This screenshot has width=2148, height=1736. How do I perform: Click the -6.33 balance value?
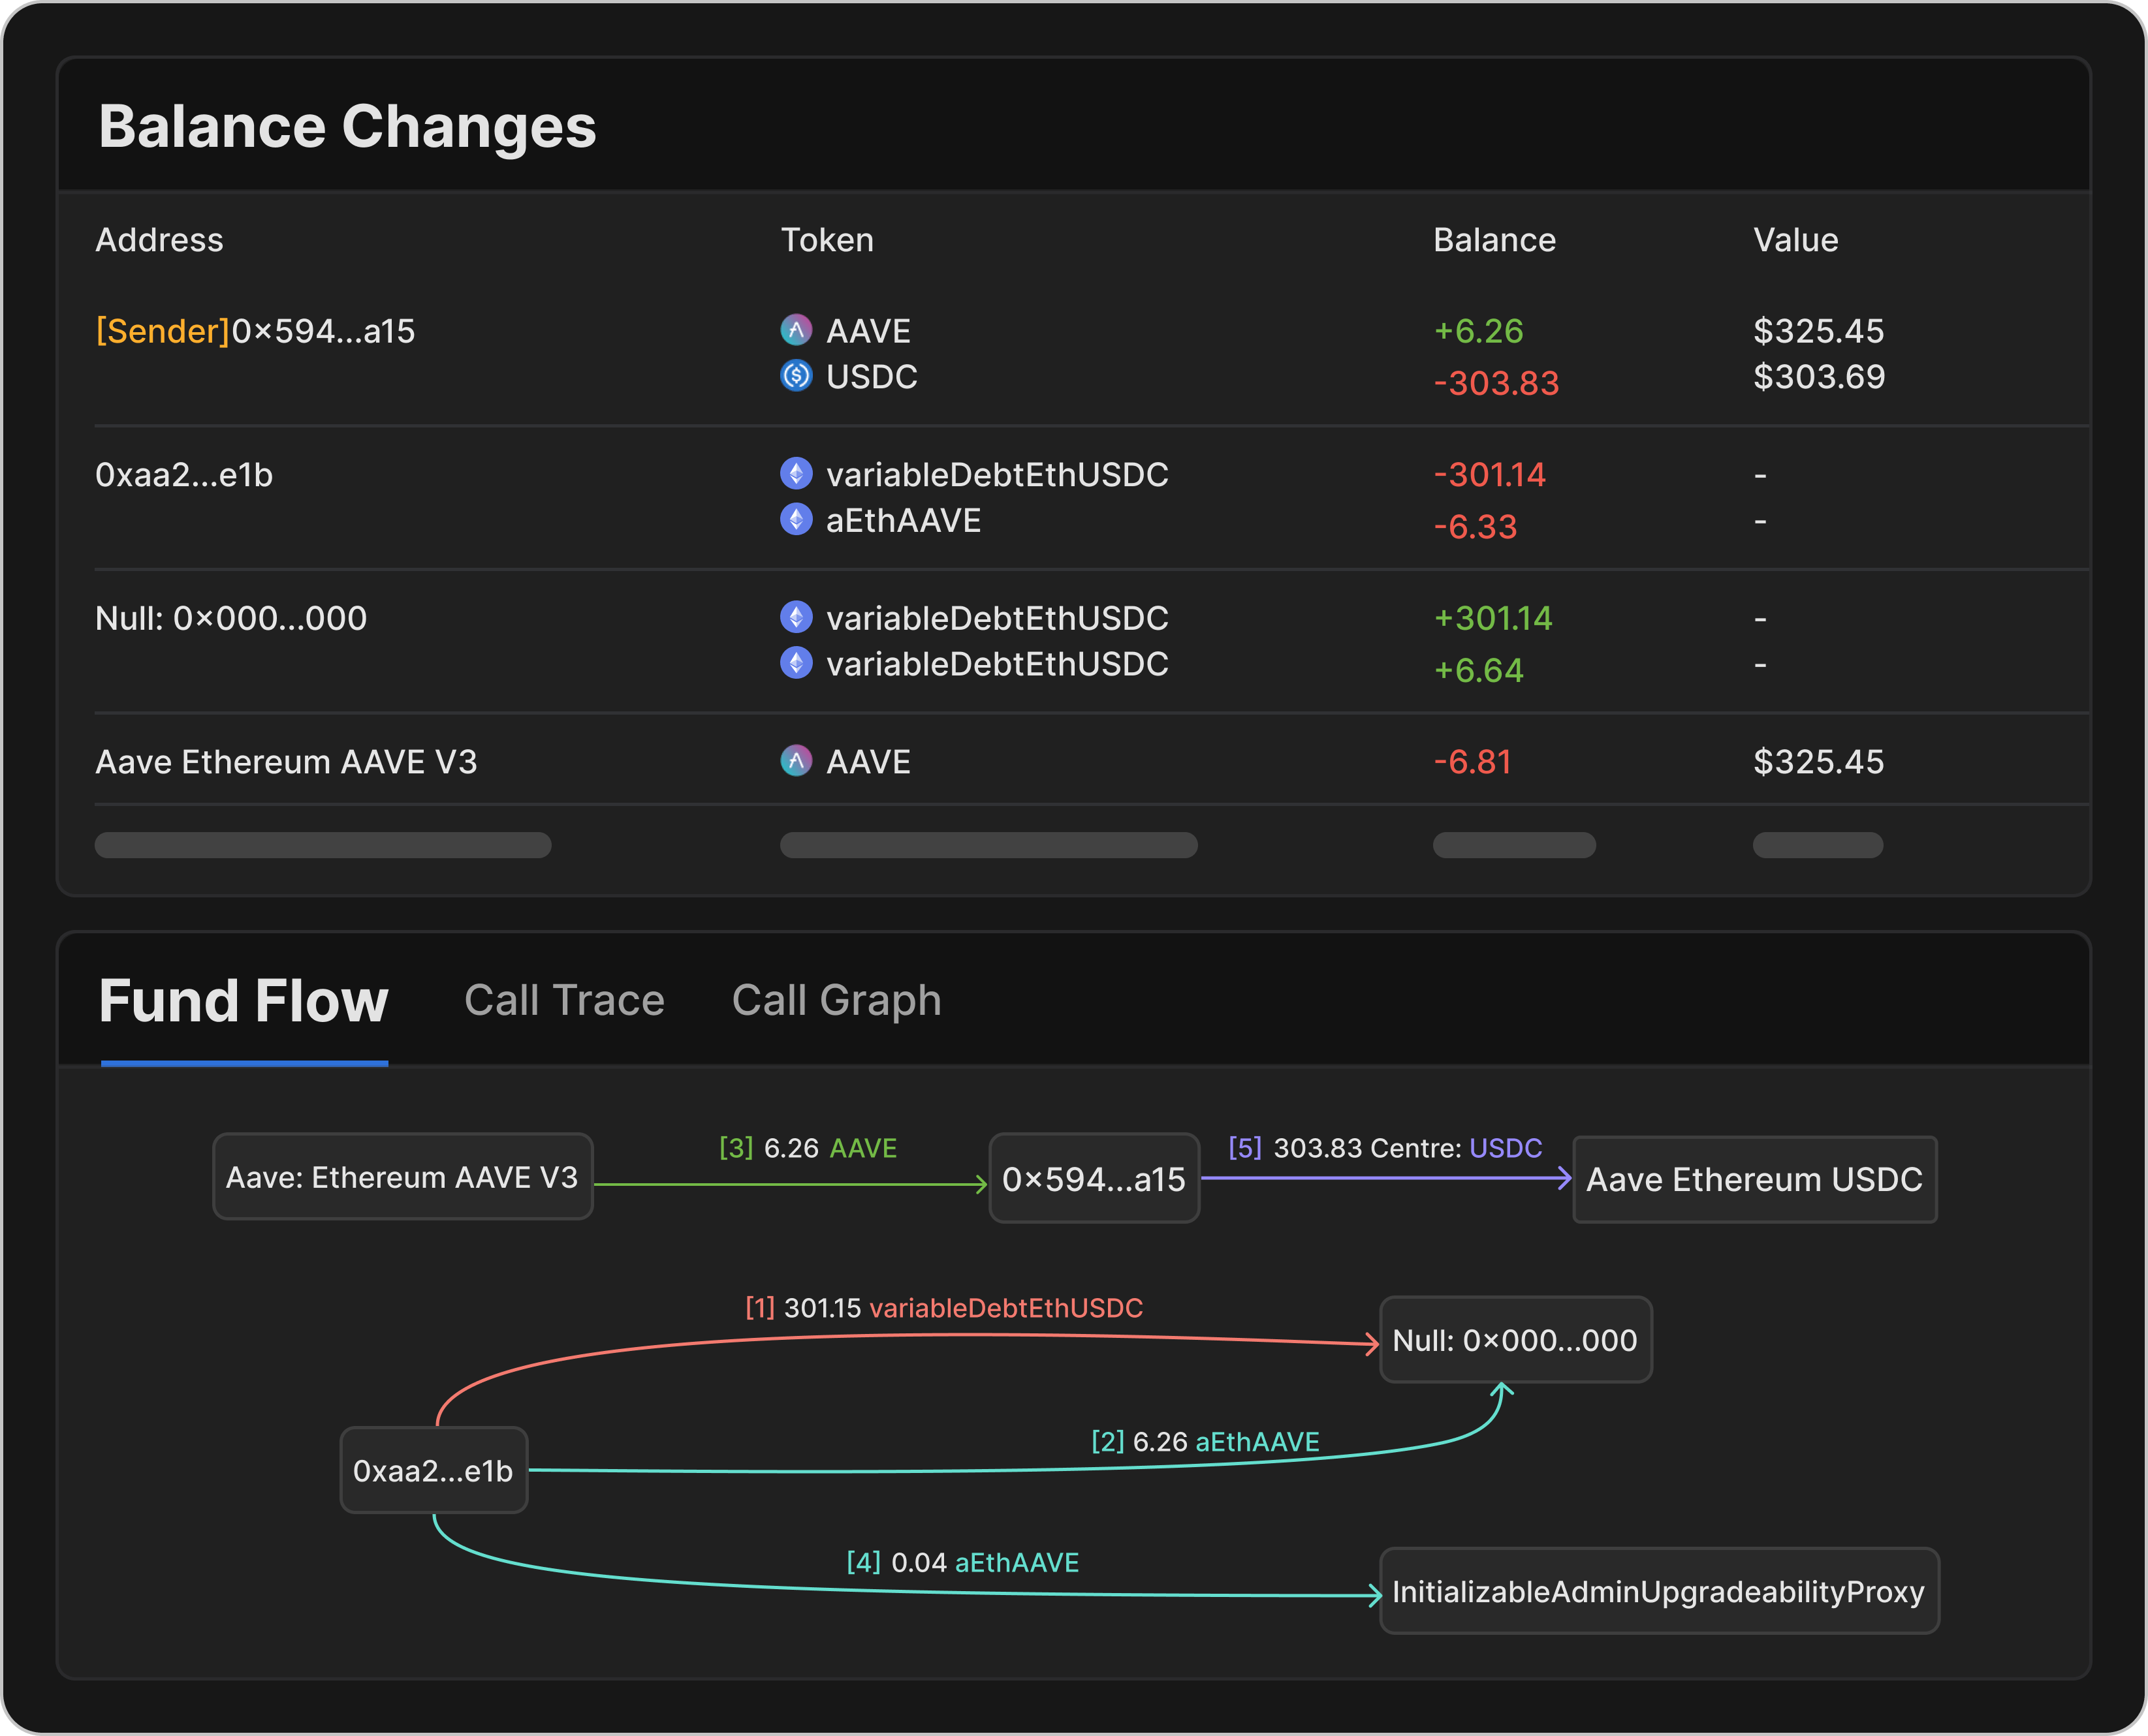tap(1476, 527)
